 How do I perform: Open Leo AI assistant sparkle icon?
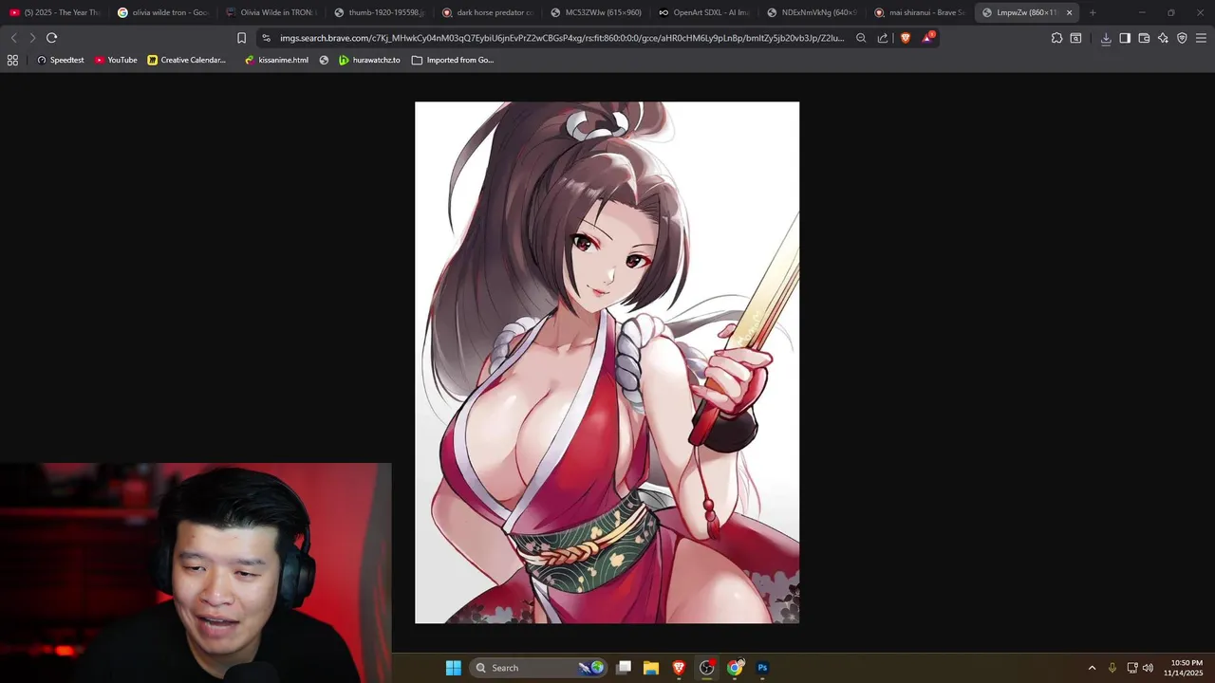pyautogui.click(x=1163, y=38)
